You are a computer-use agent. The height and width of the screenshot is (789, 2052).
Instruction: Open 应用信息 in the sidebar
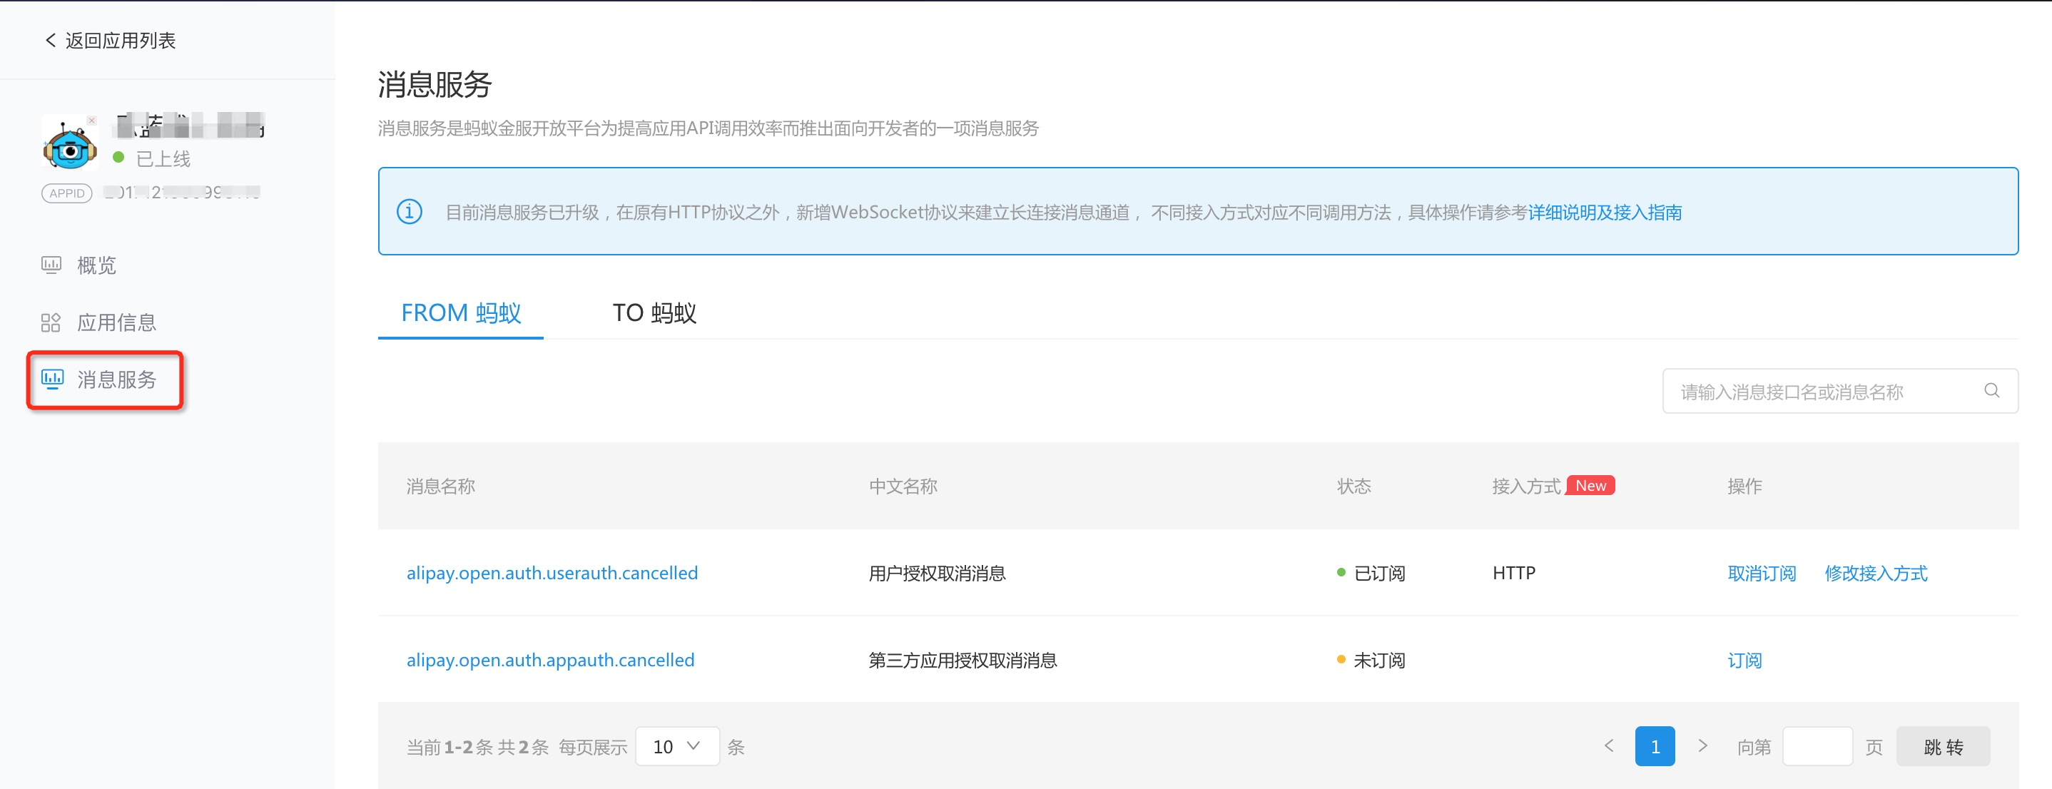tap(116, 322)
